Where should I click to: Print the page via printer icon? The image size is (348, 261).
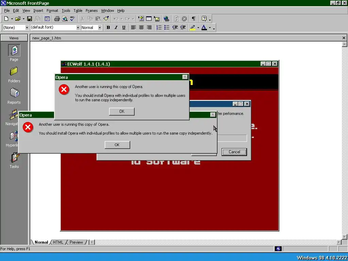[57, 19]
